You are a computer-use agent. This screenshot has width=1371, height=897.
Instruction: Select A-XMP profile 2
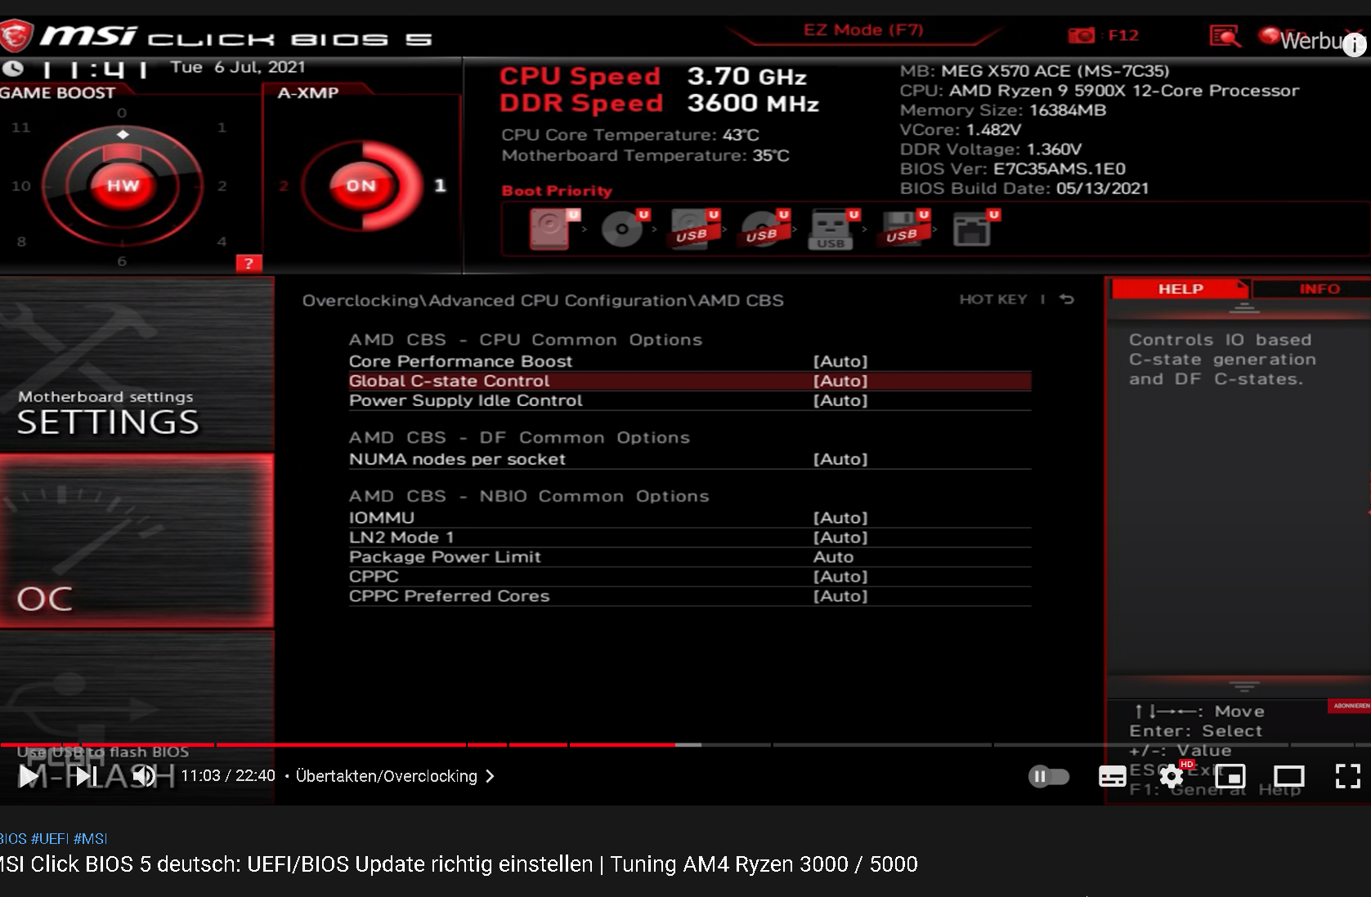pyautogui.click(x=284, y=185)
